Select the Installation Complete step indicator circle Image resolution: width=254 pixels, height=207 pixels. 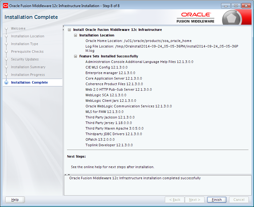(x=6, y=82)
